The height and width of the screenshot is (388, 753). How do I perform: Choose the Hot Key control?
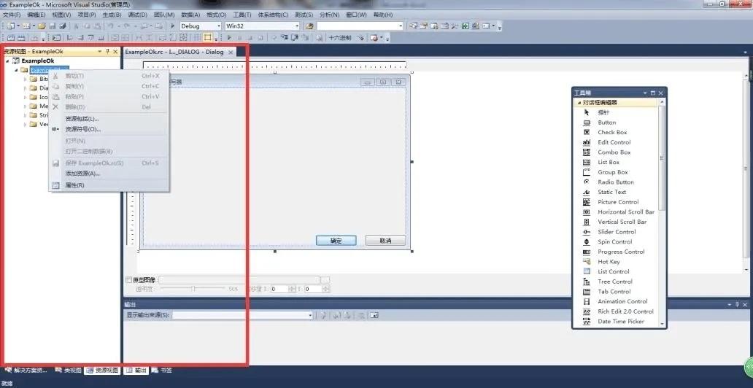point(616,262)
